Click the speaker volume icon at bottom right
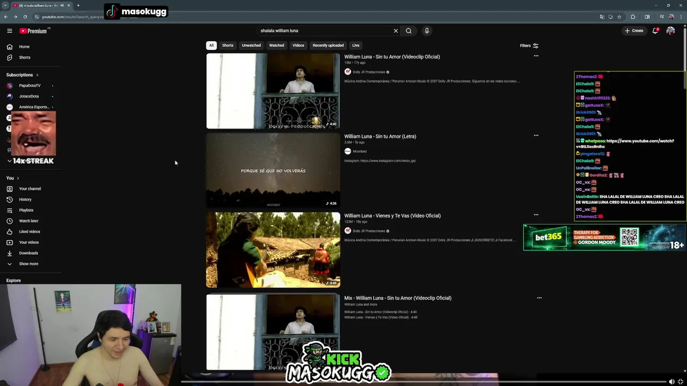Image resolution: width=687 pixels, height=386 pixels. click(671, 382)
